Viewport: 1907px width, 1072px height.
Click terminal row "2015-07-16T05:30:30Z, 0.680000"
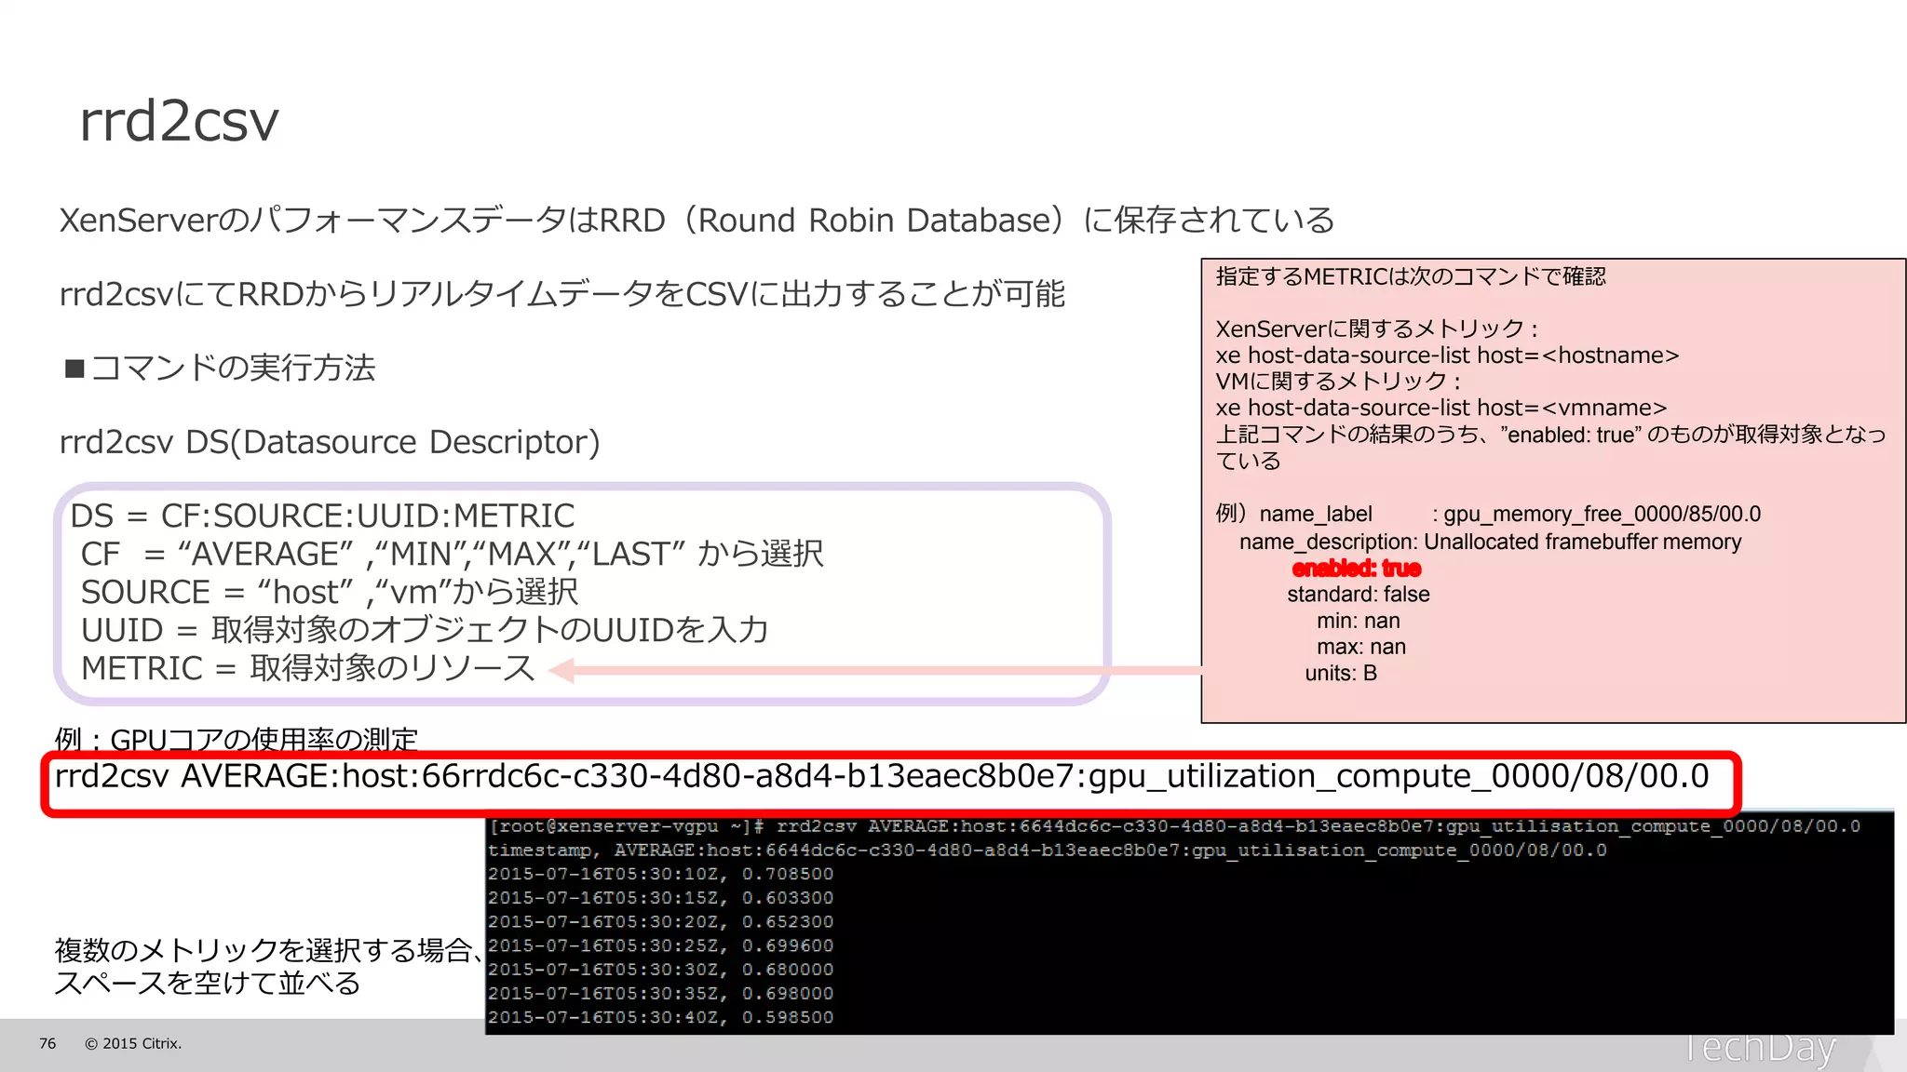point(660,970)
